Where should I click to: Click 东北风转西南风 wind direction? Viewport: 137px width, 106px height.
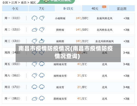(x=104, y=41)
